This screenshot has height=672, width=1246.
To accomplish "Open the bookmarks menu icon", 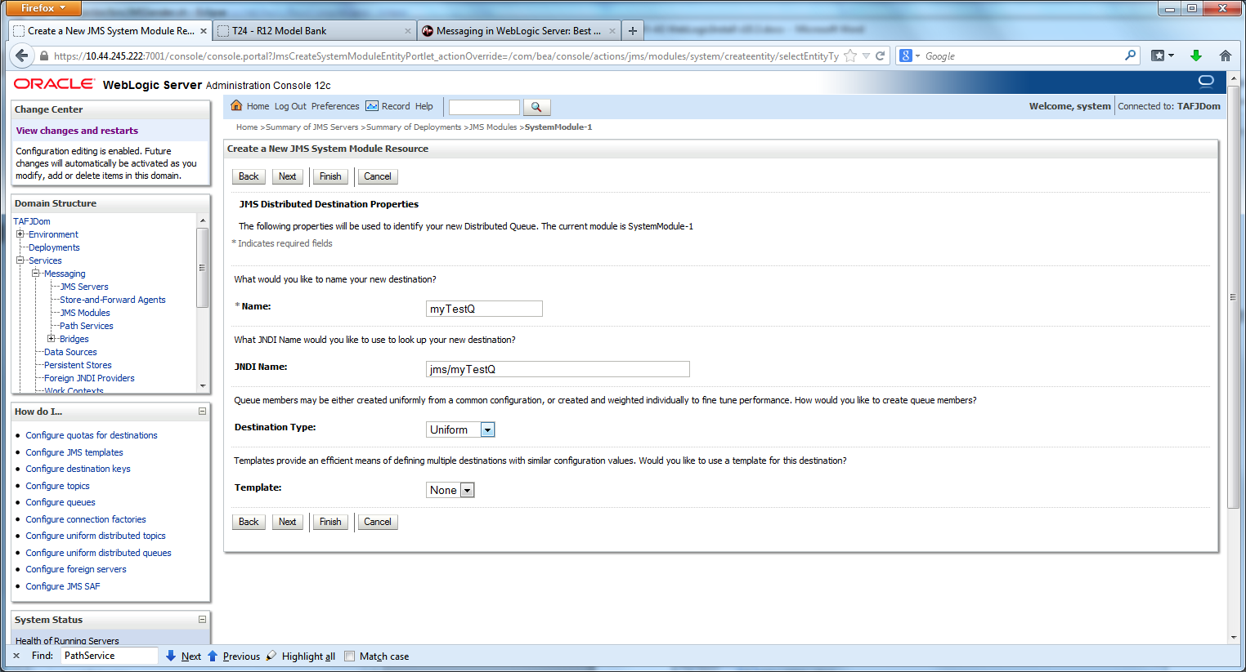I will 1162,56.
